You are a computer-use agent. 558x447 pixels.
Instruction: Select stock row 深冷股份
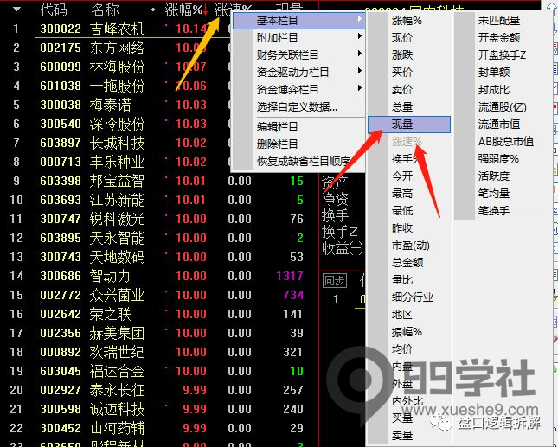coord(118,124)
